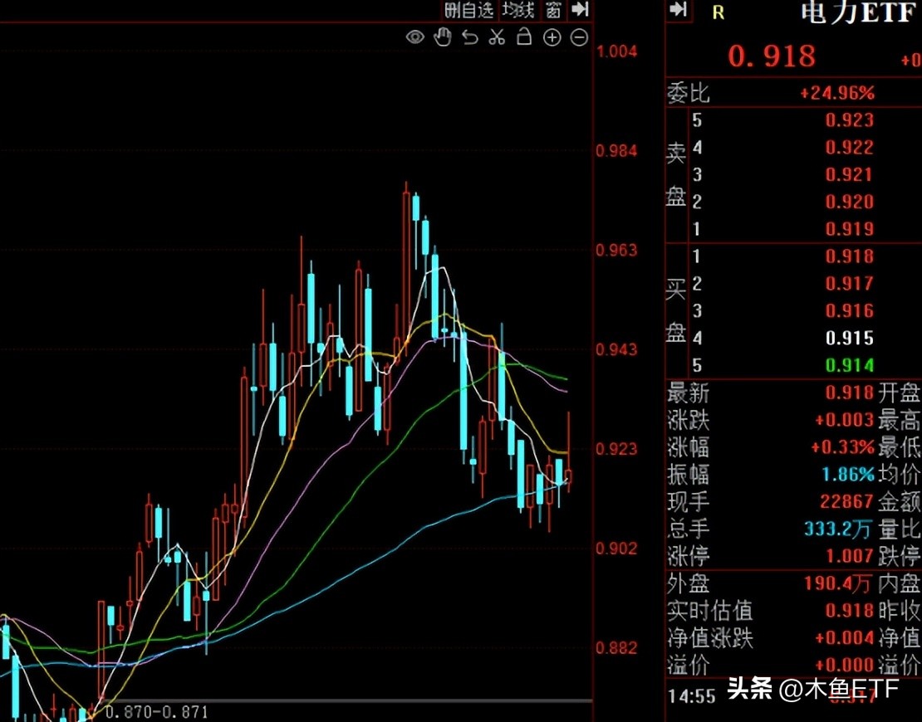Select the eye icon on the chart toolbar
Viewport: 922px width, 722px height.
tap(415, 37)
